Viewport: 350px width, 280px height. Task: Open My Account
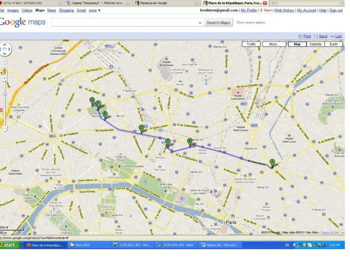pyautogui.click(x=307, y=10)
